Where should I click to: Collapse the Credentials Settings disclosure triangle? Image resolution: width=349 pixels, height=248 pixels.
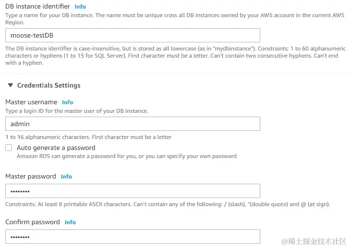click(x=10, y=86)
